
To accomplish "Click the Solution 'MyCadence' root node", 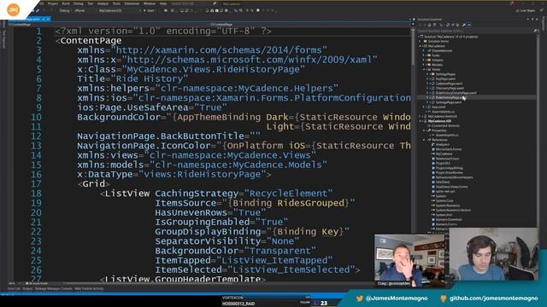I will coord(450,37).
